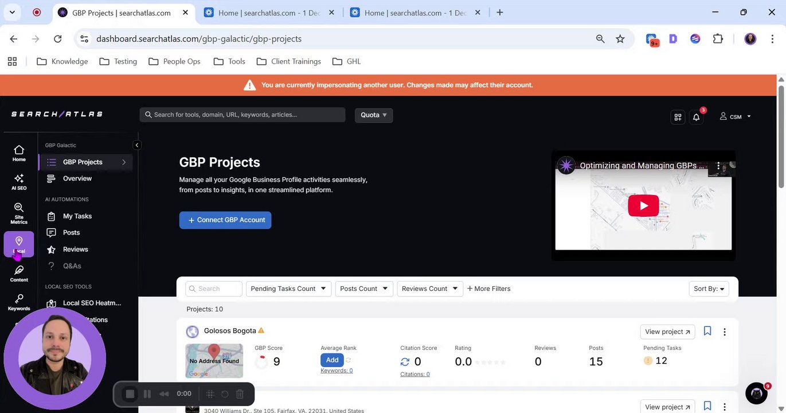The image size is (786, 413).
Task: Open the tab search chevron in Chrome
Action: [x=13, y=12]
